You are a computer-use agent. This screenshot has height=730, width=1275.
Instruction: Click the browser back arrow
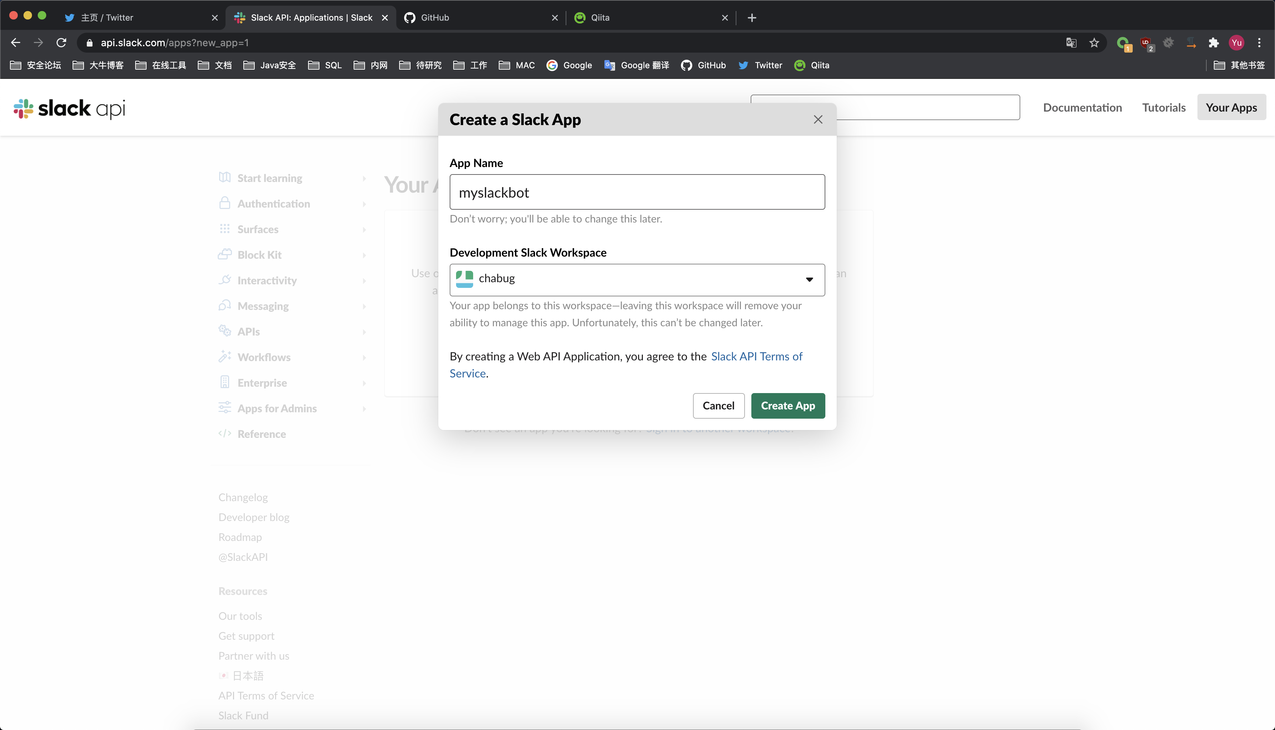tap(16, 43)
